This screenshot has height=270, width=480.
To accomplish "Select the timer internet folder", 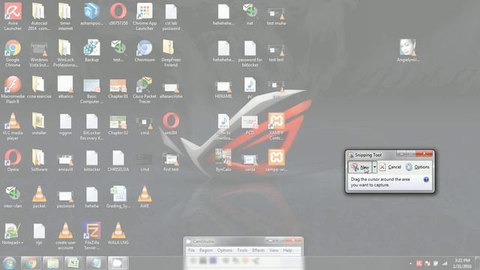I will tap(65, 16).
